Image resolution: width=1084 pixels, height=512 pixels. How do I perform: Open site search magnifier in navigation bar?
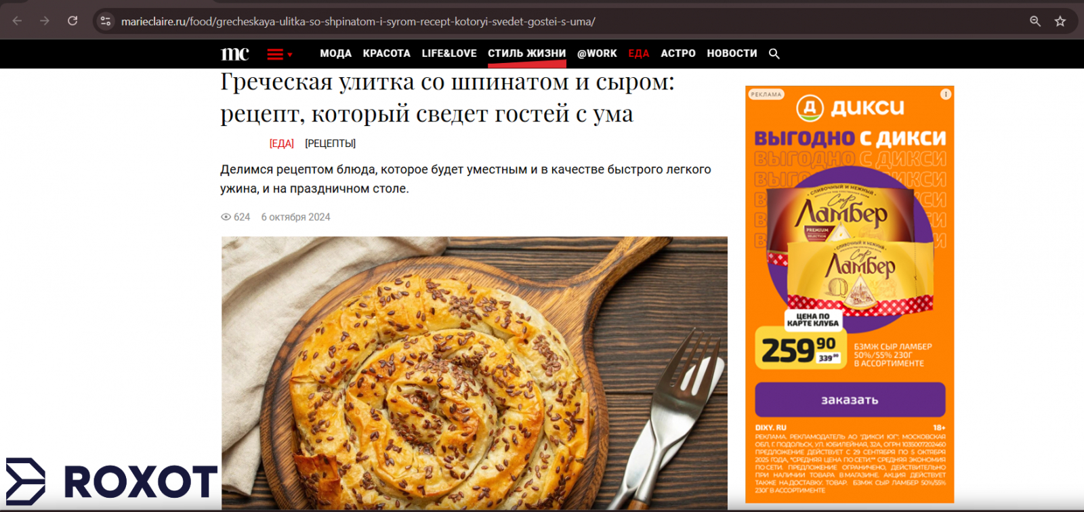tap(774, 54)
